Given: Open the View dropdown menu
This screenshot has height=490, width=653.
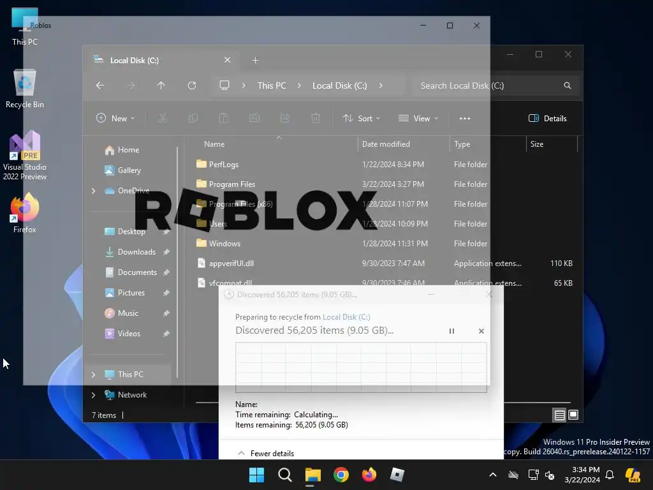Looking at the screenshot, I should point(418,118).
